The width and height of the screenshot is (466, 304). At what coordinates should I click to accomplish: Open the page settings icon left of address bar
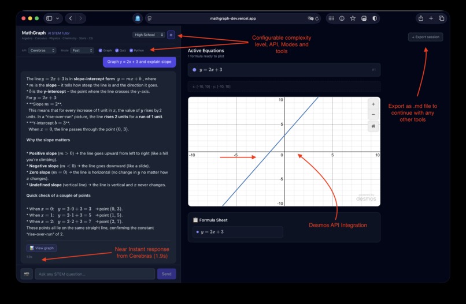coord(150,18)
